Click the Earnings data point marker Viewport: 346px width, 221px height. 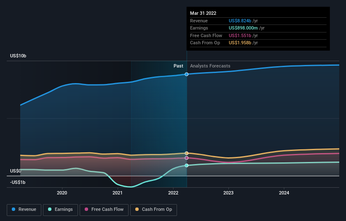pos(186,165)
